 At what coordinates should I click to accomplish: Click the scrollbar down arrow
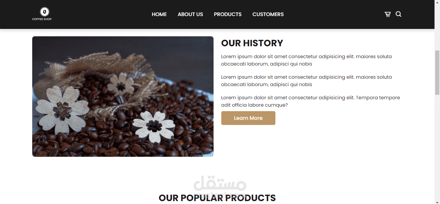[437, 201]
